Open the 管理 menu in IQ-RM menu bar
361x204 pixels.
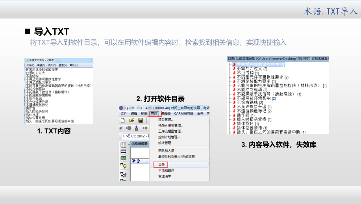click(x=154, y=113)
